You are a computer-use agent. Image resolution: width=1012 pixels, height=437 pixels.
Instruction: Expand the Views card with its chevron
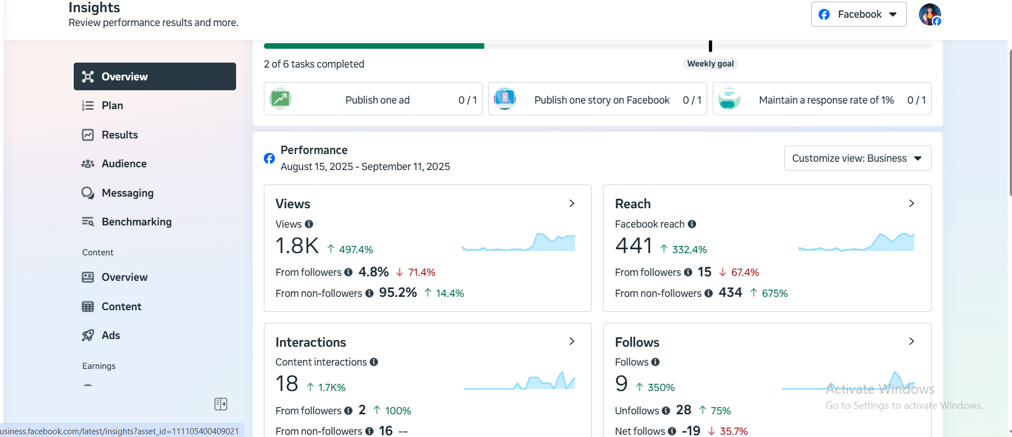pos(572,203)
